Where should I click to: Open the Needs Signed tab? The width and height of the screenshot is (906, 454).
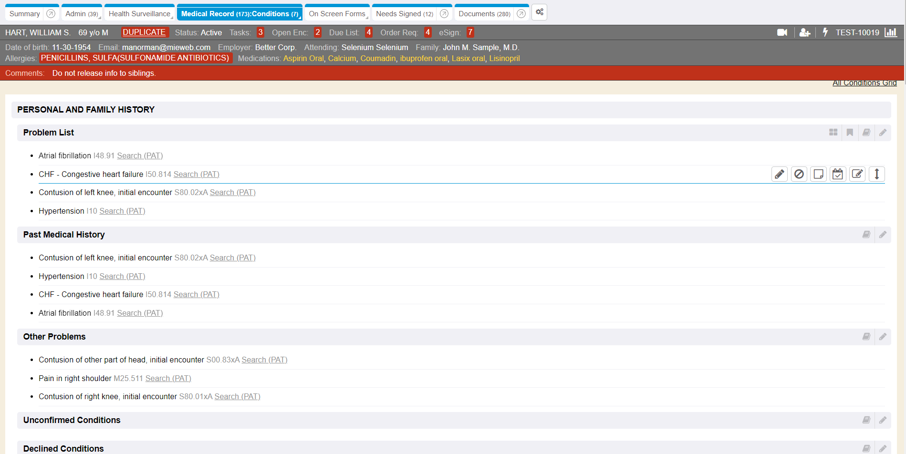[x=404, y=14]
